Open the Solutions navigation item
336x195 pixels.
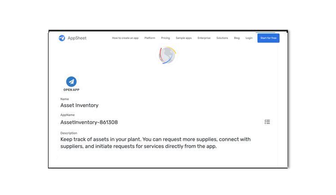(222, 38)
